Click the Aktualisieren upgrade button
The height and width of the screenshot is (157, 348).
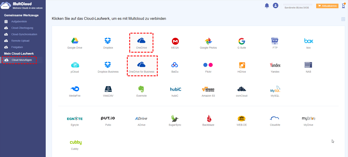[327, 6]
